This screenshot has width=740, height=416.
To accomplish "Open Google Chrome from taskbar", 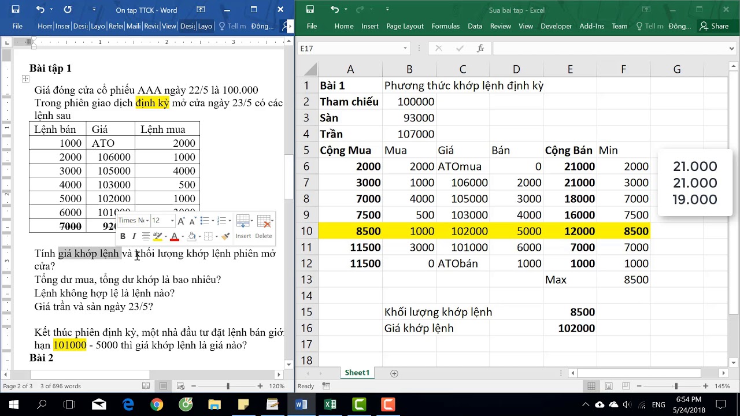I will coord(157,404).
